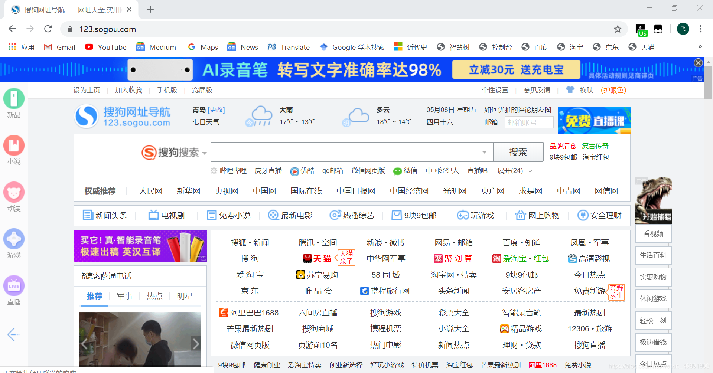Open the 阿里巴巴1688 link
The width and height of the screenshot is (713, 373).
click(x=249, y=313)
